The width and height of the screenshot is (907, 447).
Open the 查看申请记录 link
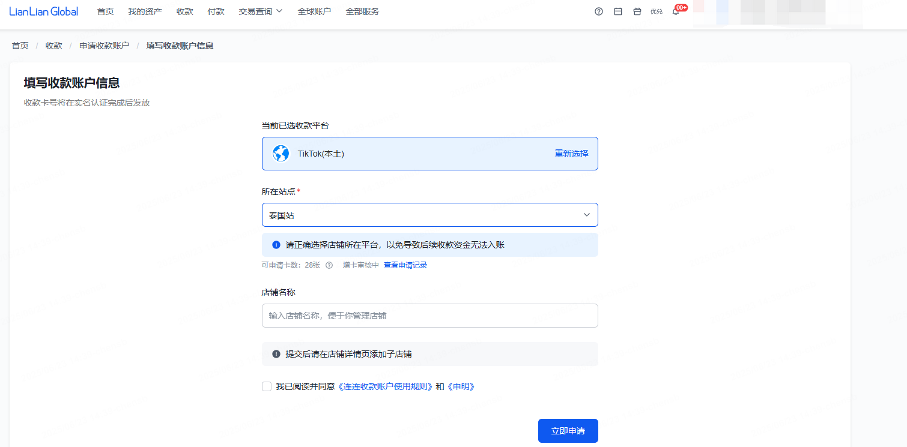tap(405, 265)
